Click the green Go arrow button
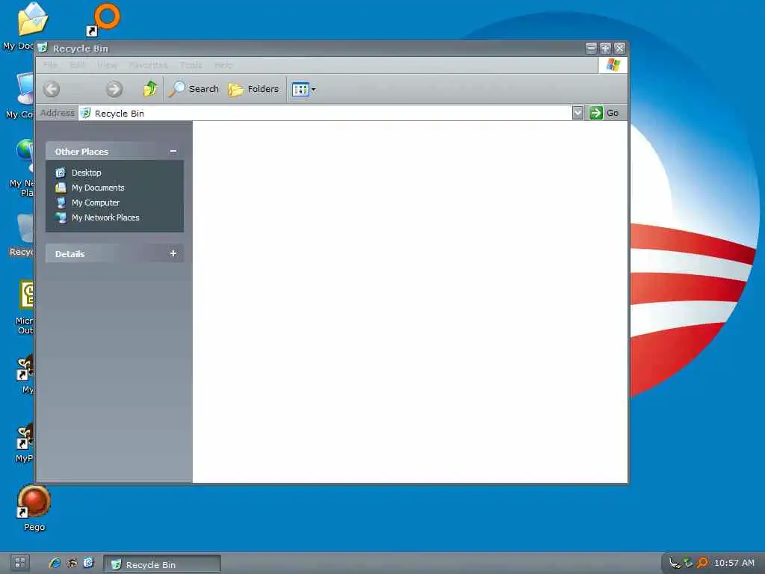Image resolution: width=765 pixels, height=574 pixels. point(595,113)
